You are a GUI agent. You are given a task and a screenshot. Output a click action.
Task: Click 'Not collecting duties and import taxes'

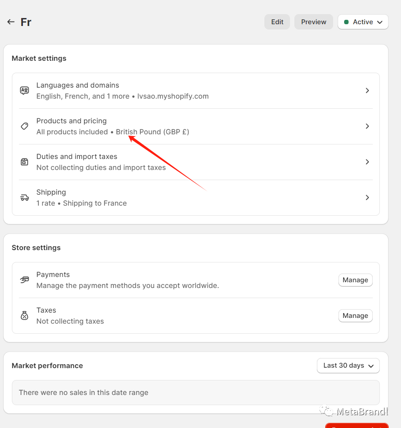[x=101, y=168]
